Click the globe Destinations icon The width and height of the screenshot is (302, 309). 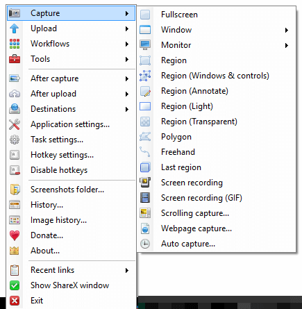[x=15, y=109]
